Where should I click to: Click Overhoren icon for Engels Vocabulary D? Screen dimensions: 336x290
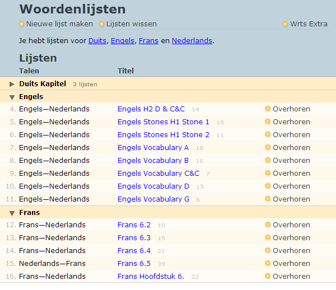(x=268, y=186)
